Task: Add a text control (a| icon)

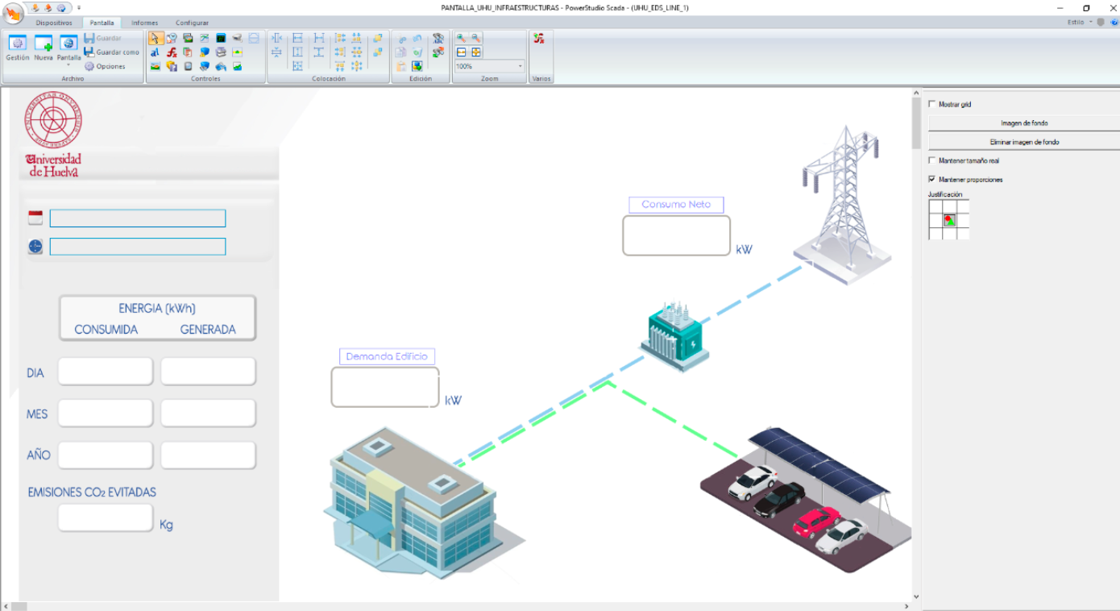Action: coord(156,52)
